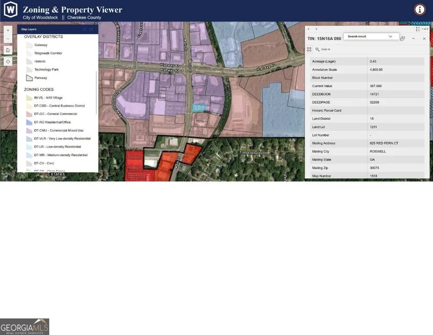Screen dimensions: 433x335
Task: Collapse the parcel popup with chevron
Action: (413, 38)
